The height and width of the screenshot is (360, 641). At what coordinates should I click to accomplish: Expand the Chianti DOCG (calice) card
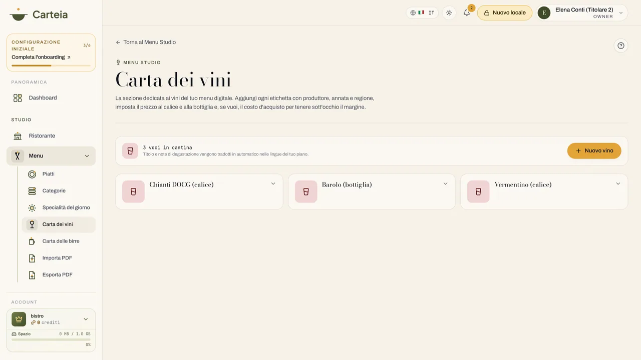pos(273,183)
